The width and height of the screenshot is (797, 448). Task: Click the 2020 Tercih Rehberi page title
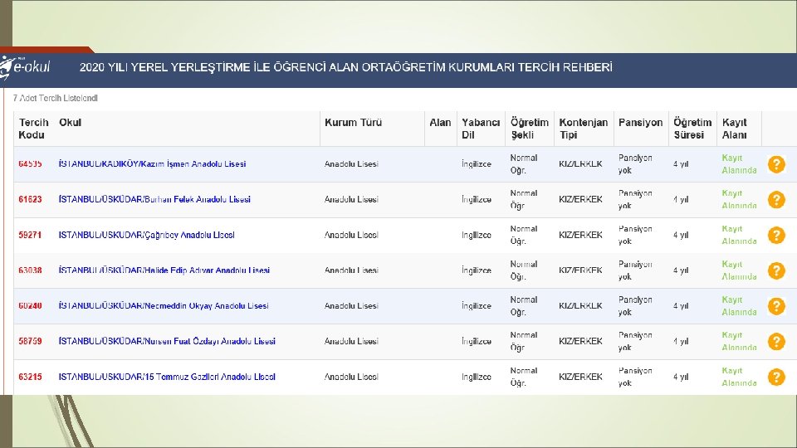tap(345, 67)
